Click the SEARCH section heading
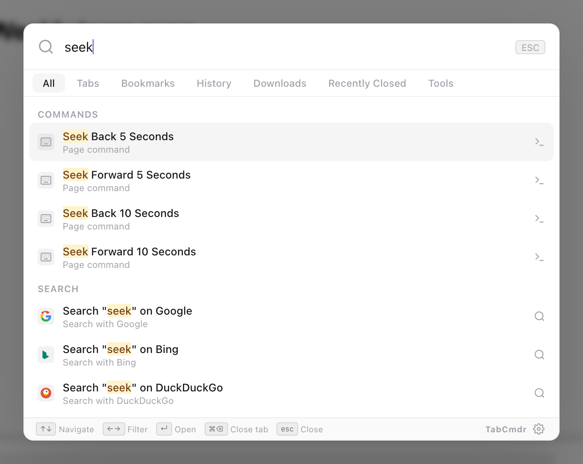The height and width of the screenshot is (464, 583). click(x=58, y=289)
